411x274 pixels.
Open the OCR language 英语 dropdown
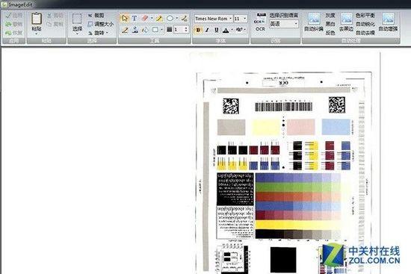(284, 24)
